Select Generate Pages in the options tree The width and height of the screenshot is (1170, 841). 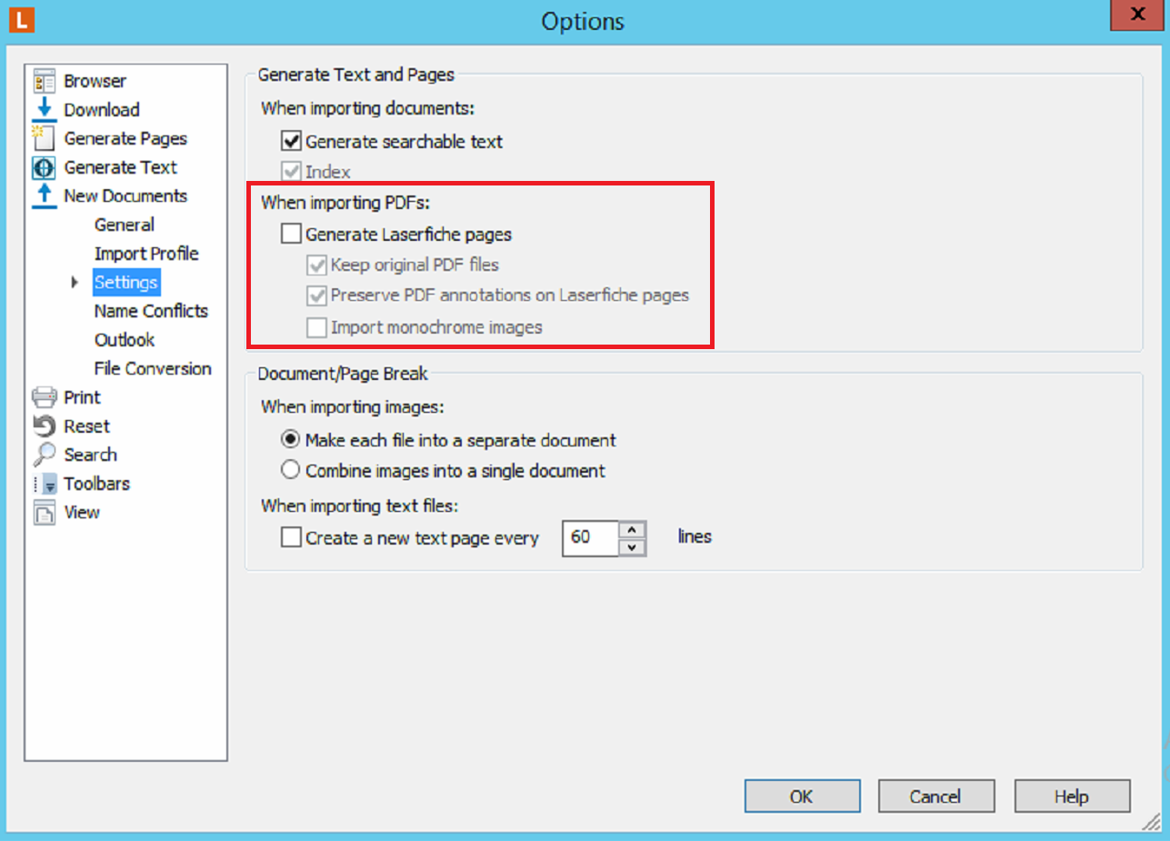pyautogui.click(x=125, y=138)
